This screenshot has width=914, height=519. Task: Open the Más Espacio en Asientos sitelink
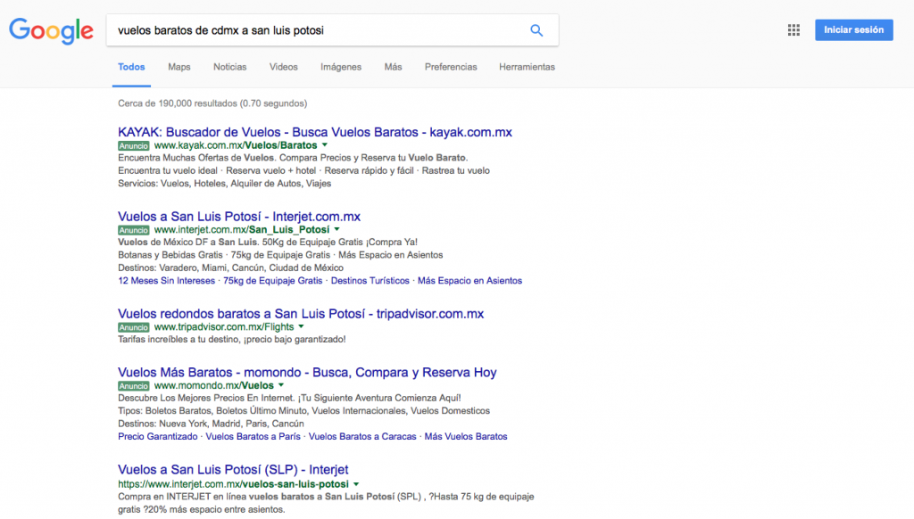tap(469, 281)
